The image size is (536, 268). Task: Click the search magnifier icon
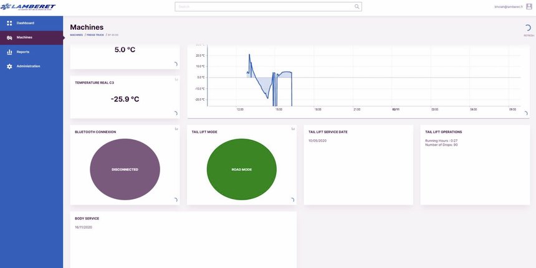(x=357, y=7)
